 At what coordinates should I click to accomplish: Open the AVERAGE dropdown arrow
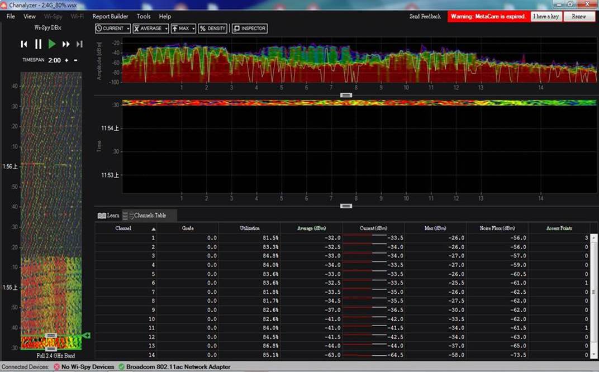click(x=166, y=28)
